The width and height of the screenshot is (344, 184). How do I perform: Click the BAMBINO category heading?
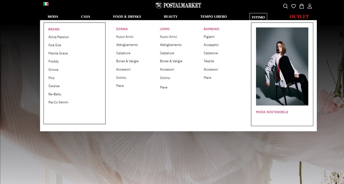click(212, 29)
